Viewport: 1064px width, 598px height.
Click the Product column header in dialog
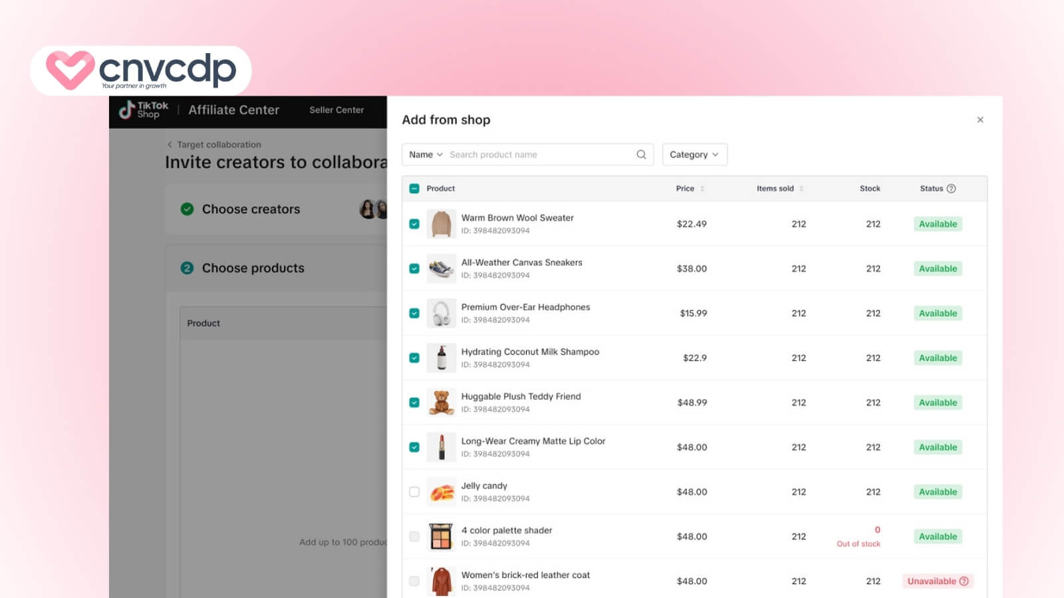coord(441,189)
